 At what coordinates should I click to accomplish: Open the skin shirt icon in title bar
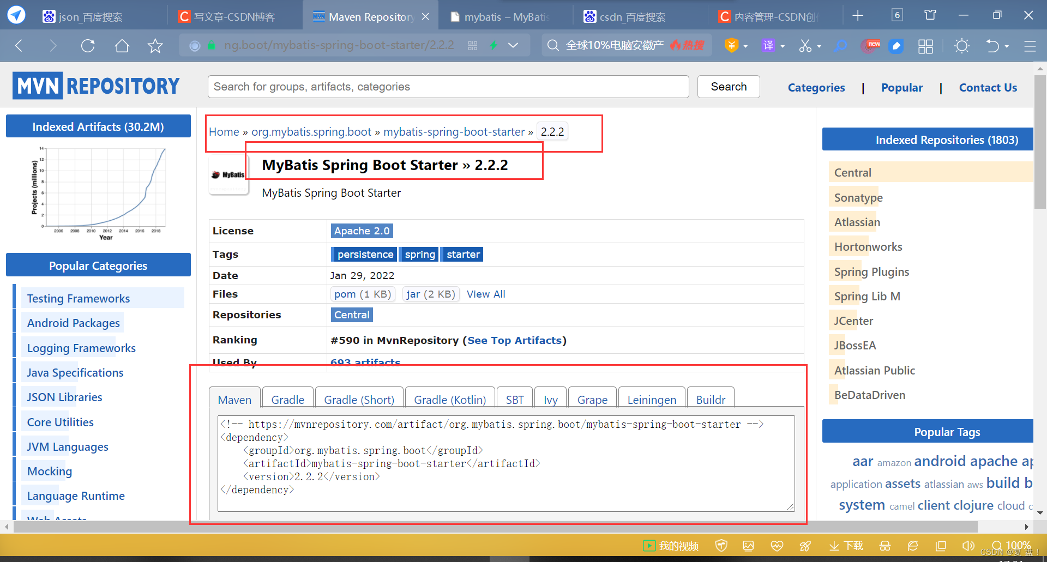coord(930,15)
